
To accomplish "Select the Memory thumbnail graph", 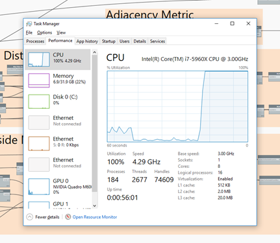I will (39, 80).
